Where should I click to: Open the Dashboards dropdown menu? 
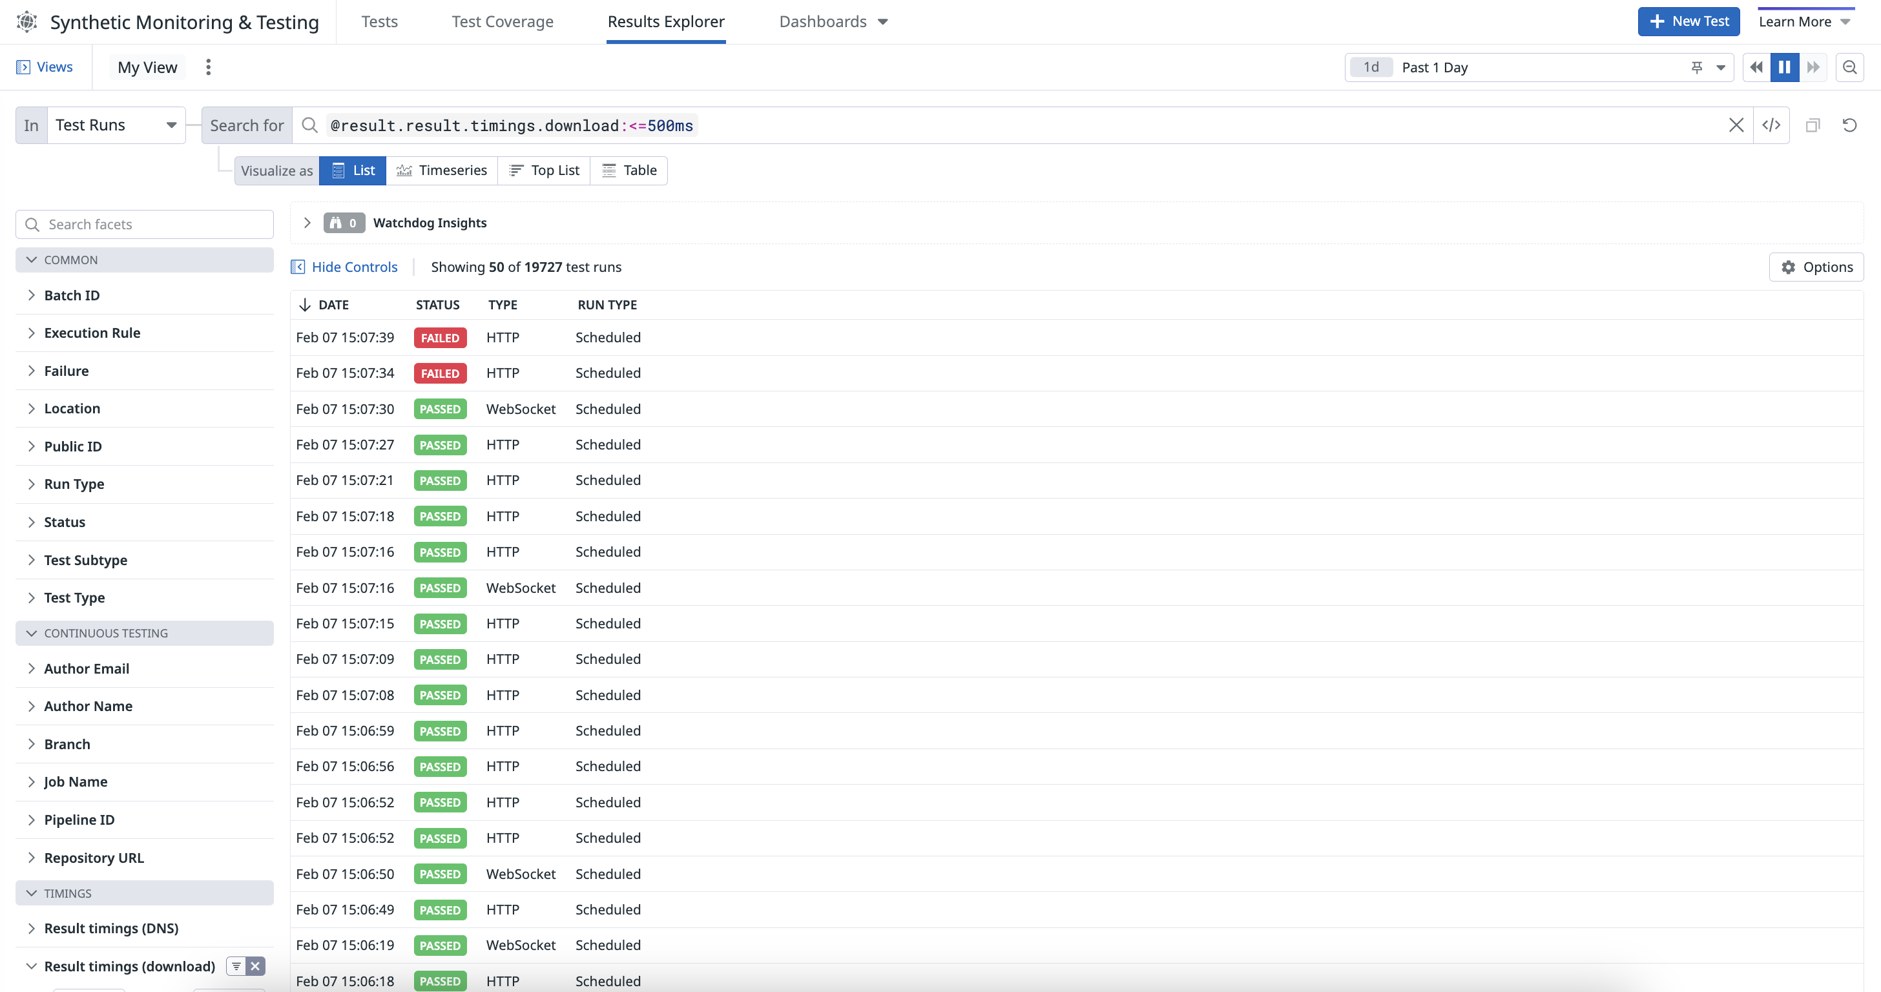pos(834,22)
